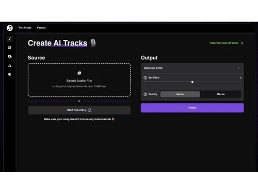Open the music note sidebar icon
This screenshot has height=194, width=258.
point(10,39)
